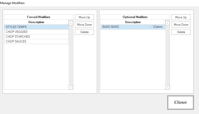
Task: Select the CHOP VEGGIES row
Action: coord(36,32)
